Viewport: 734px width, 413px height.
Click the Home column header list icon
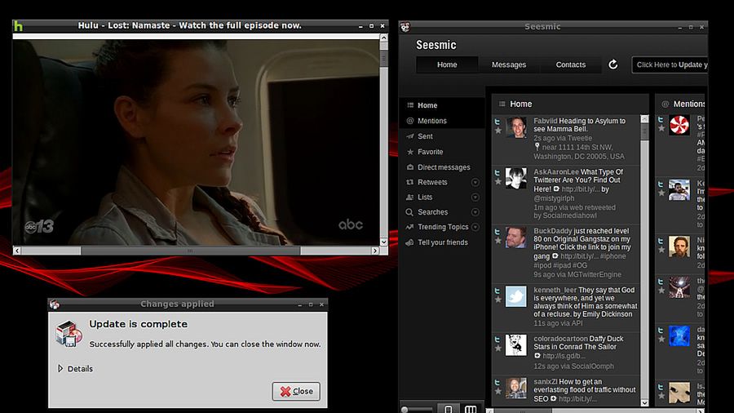[x=502, y=104]
